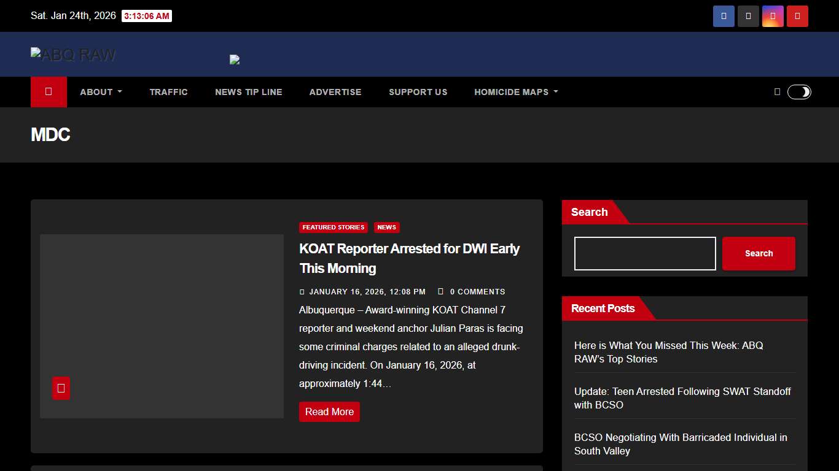Click red post-format icon on article thumbnail
Image resolution: width=839 pixels, height=471 pixels.
pyautogui.click(x=61, y=388)
